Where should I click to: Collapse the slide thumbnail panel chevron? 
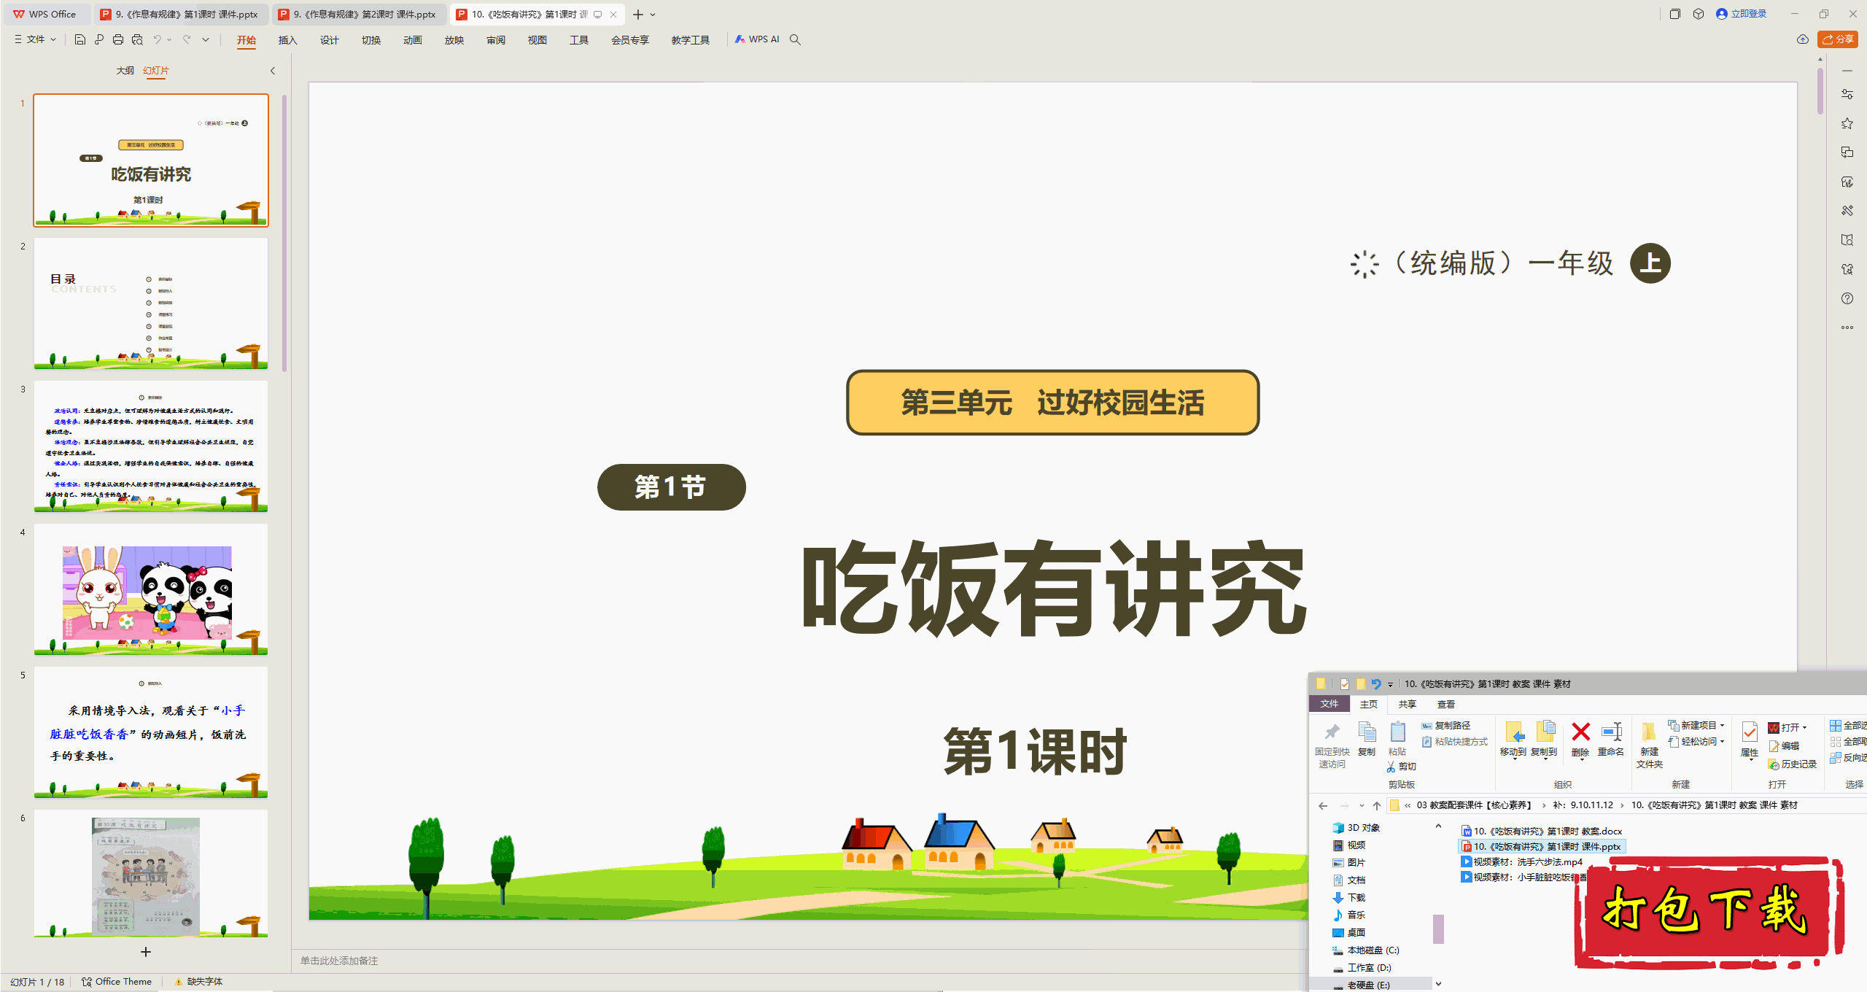click(273, 71)
